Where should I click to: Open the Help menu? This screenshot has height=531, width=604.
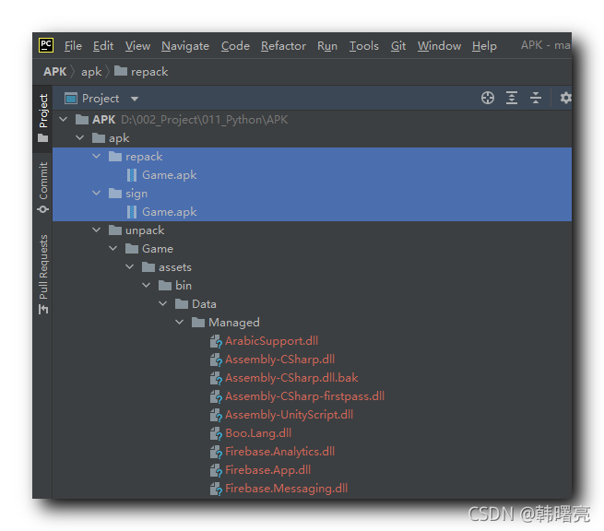click(485, 46)
